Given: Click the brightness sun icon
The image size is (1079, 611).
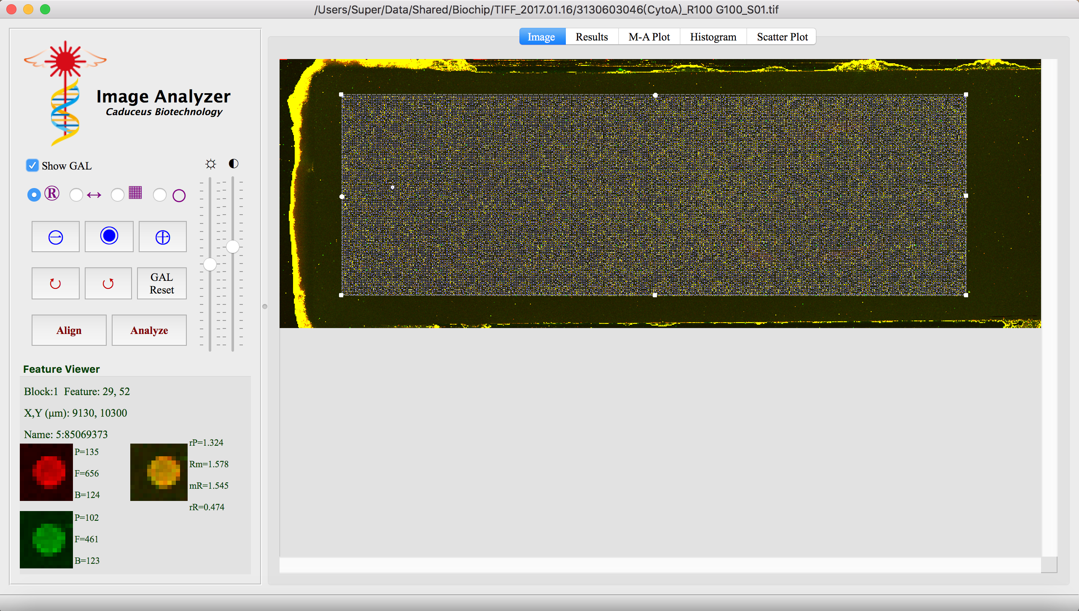Looking at the screenshot, I should pos(211,164).
